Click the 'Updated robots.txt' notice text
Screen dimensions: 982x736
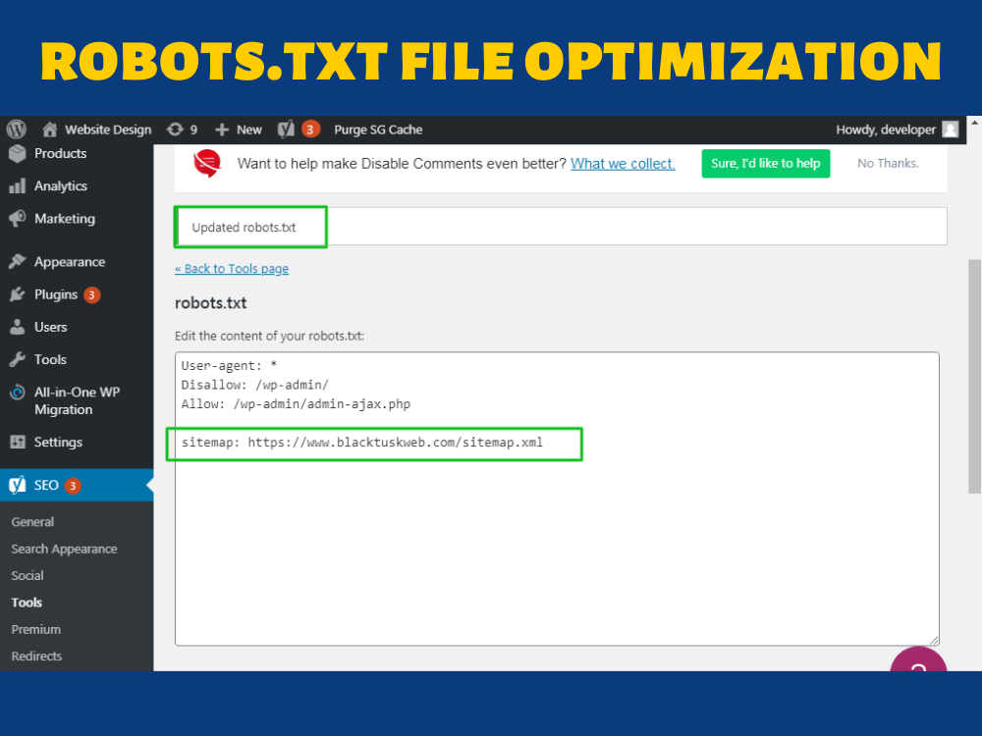[244, 228]
